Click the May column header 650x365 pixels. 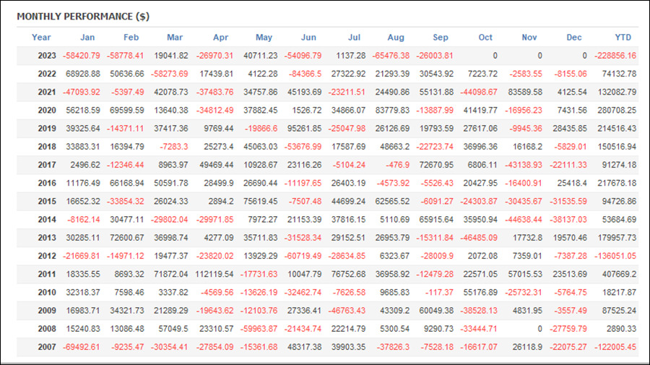click(264, 38)
